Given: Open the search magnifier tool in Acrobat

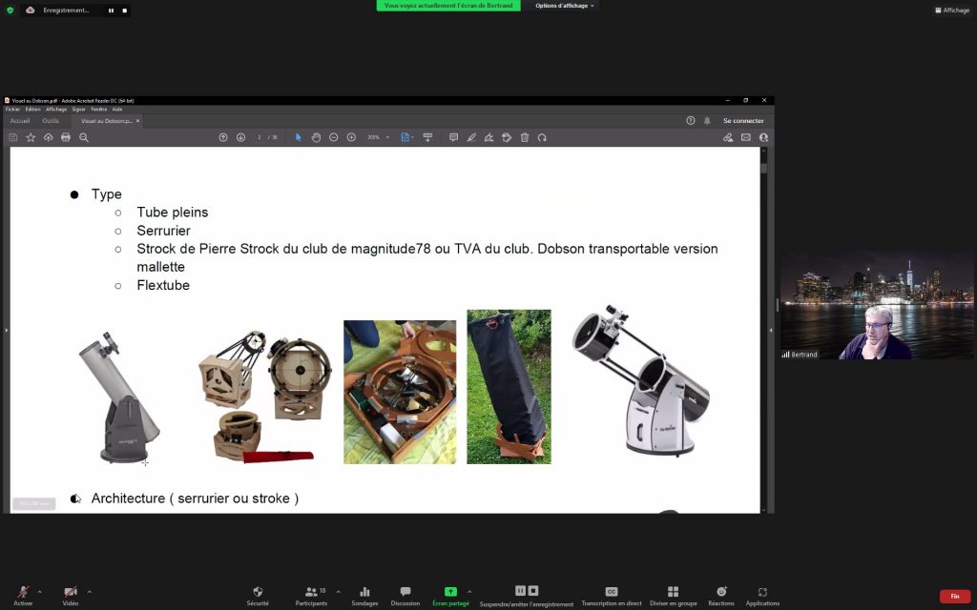Looking at the screenshot, I should pyautogui.click(x=84, y=137).
